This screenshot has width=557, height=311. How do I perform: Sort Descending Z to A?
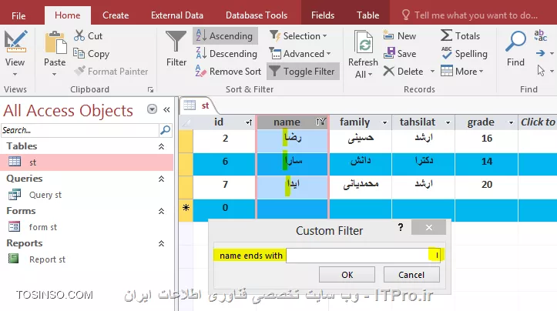coord(226,54)
